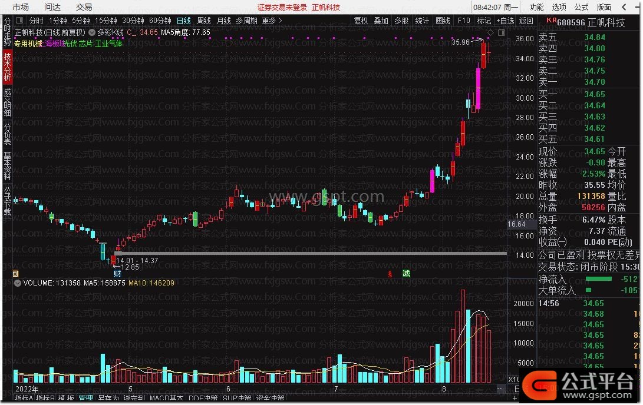Open the 技术分析 sidebar tab

click(8, 67)
